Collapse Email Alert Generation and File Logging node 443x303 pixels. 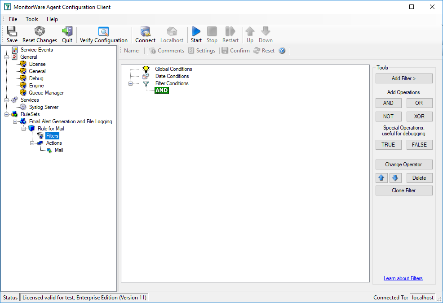[x=15, y=121]
